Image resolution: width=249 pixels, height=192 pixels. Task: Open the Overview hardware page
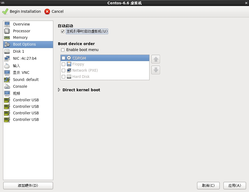pos(21,24)
